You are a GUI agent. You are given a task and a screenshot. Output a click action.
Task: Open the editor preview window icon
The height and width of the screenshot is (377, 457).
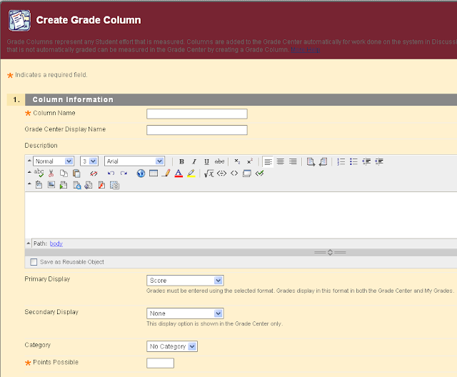click(247, 174)
